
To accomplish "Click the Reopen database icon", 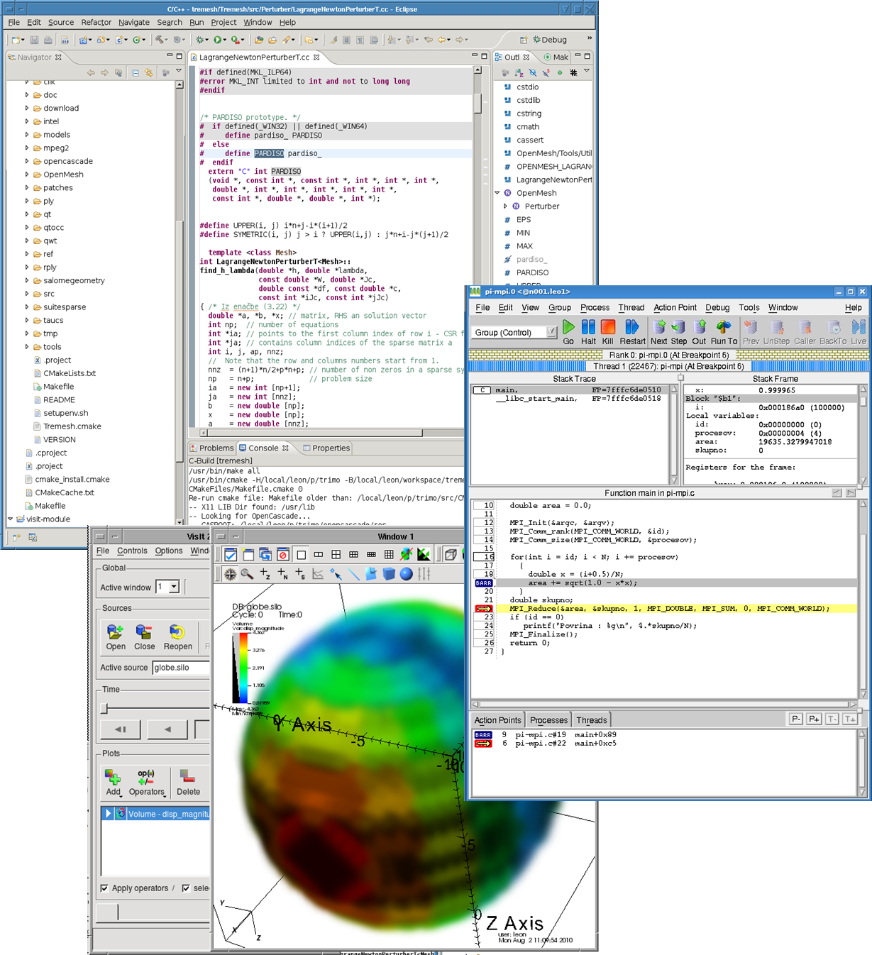I will tap(177, 632).
